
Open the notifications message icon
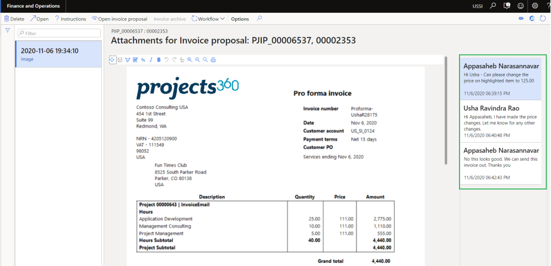pyautogui.click(x=507, y=6)
